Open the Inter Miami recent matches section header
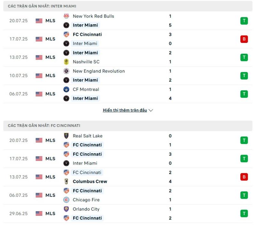 (128, 6)
